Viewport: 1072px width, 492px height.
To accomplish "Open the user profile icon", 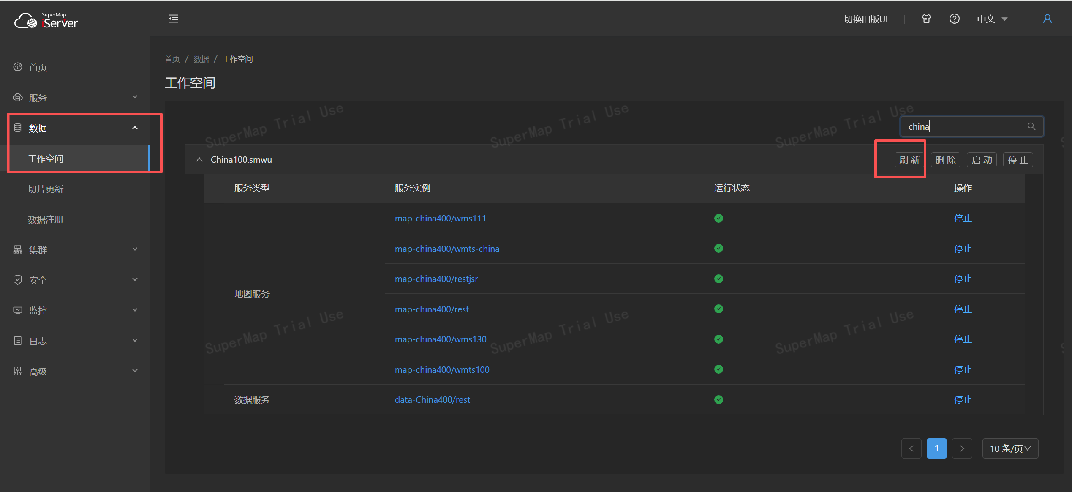I will 1047,19.
